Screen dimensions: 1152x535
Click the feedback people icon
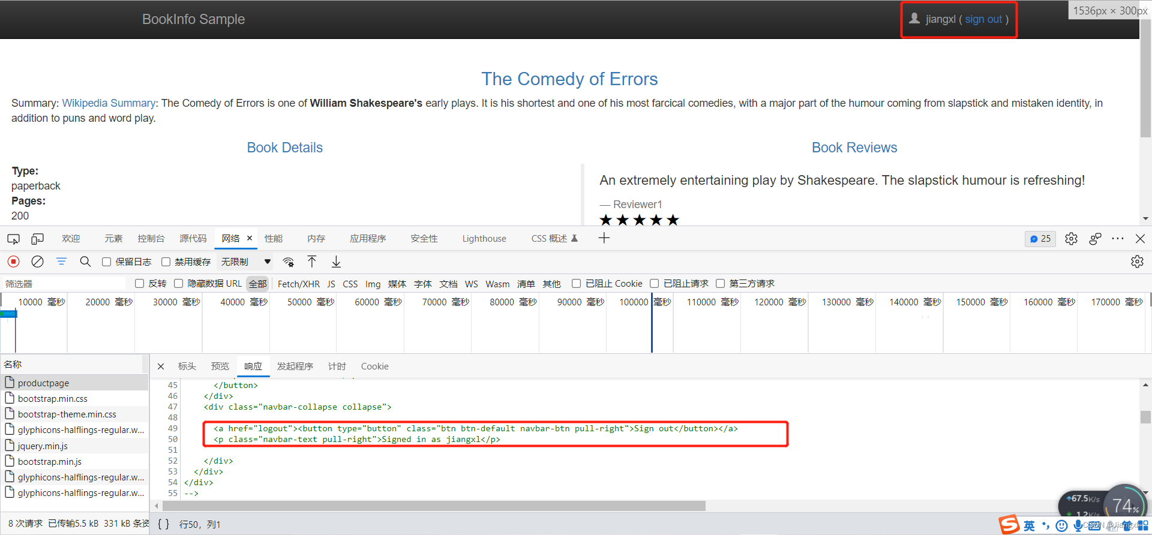(1095, 239)
